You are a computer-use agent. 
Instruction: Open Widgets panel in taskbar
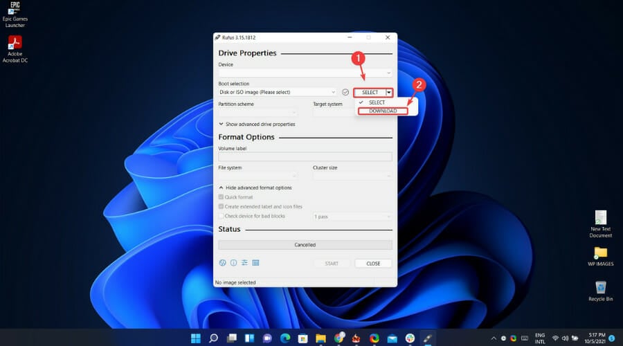[249, 338]
